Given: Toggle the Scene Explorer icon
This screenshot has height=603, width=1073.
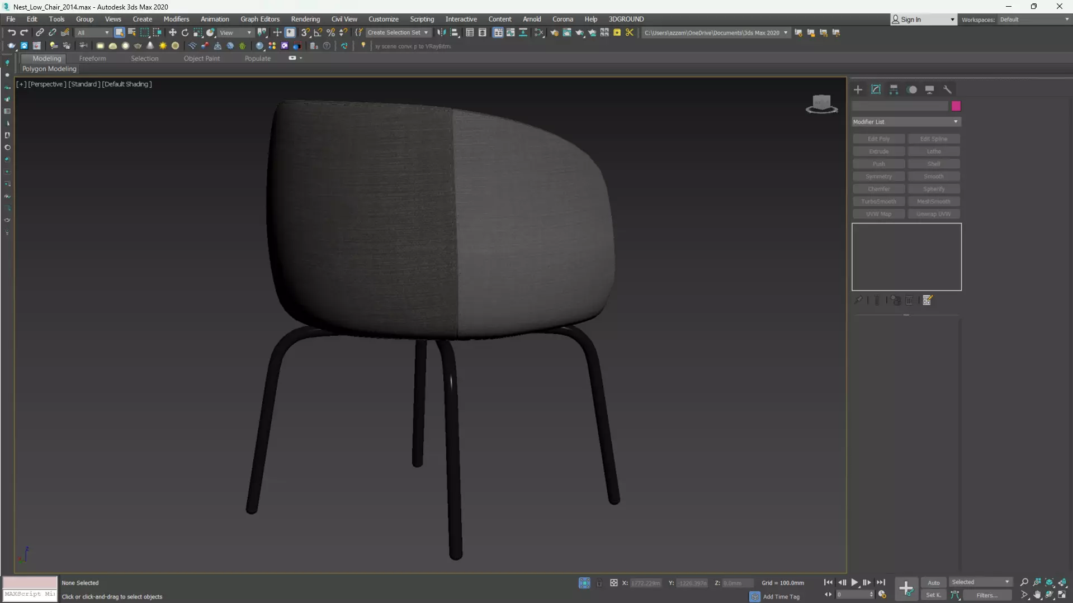Looking at the screenshot, I should pos(470,32).
